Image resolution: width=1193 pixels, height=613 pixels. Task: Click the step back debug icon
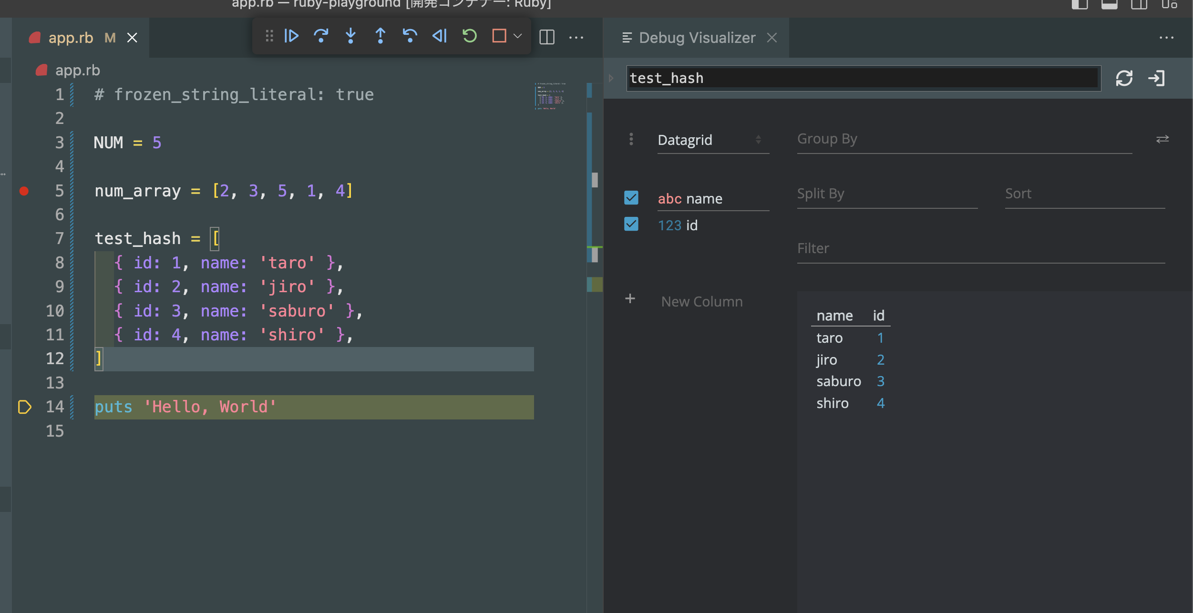410,36
